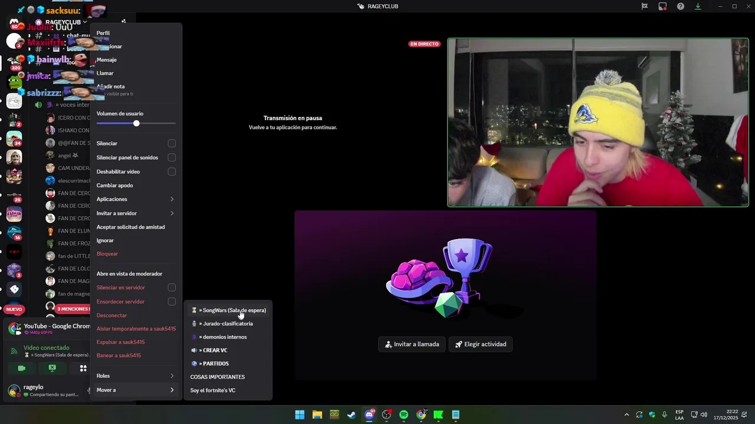Click the 3 MENCIONES indicator
This screenshot has width=755, height=424.
tap(73, 309)
